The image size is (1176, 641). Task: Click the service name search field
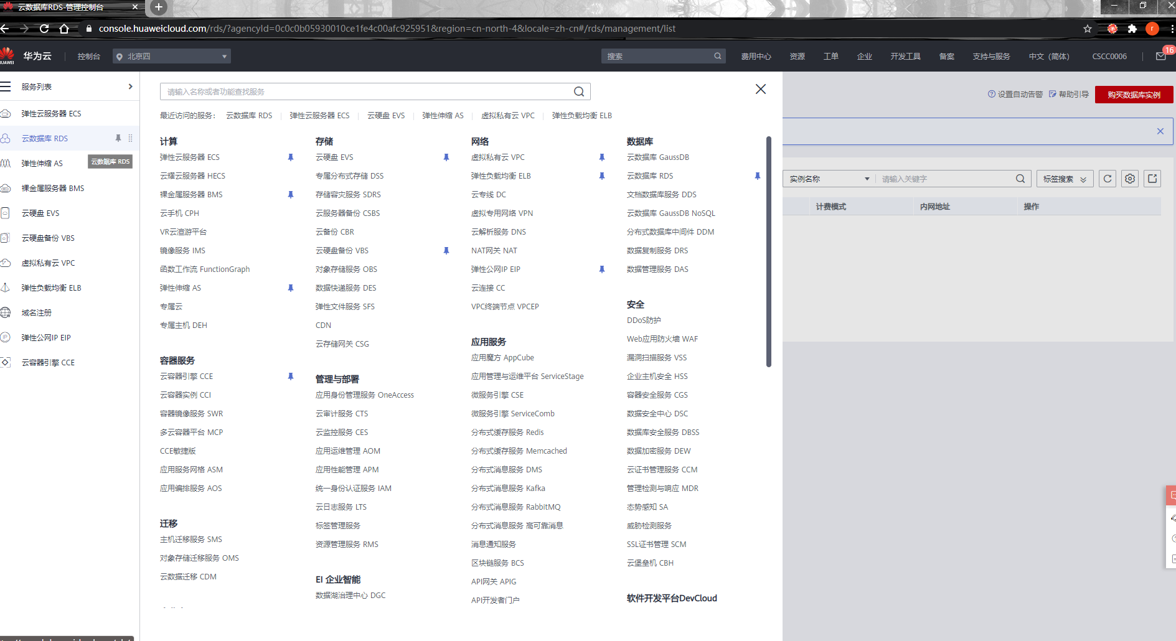pyautogui.click(x=367, y=91)
